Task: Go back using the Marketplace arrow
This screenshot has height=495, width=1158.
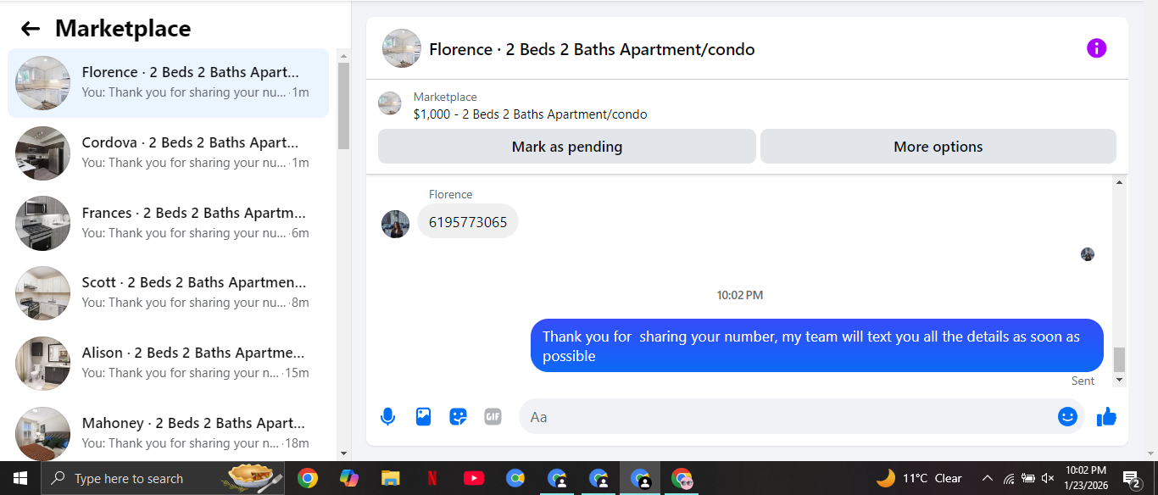Action: (31, 29)
